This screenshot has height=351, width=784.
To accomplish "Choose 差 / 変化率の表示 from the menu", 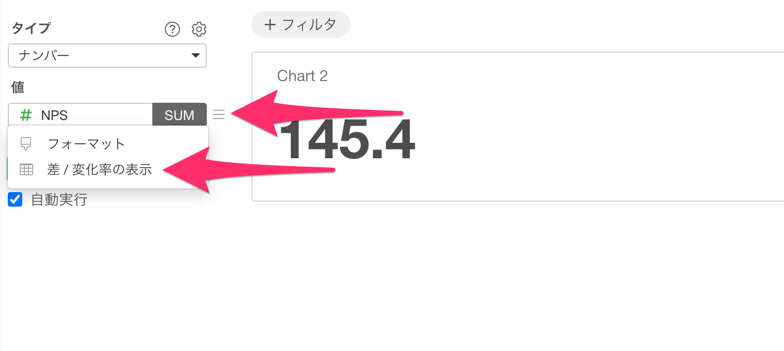I will [x=100, y=170].
